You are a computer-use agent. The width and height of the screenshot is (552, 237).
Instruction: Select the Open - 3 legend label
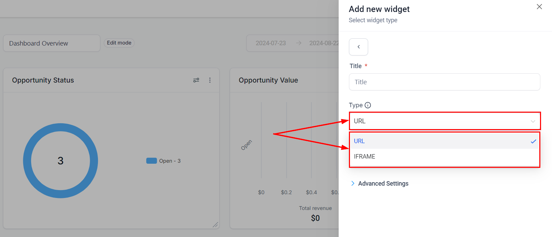coord(170,160)
